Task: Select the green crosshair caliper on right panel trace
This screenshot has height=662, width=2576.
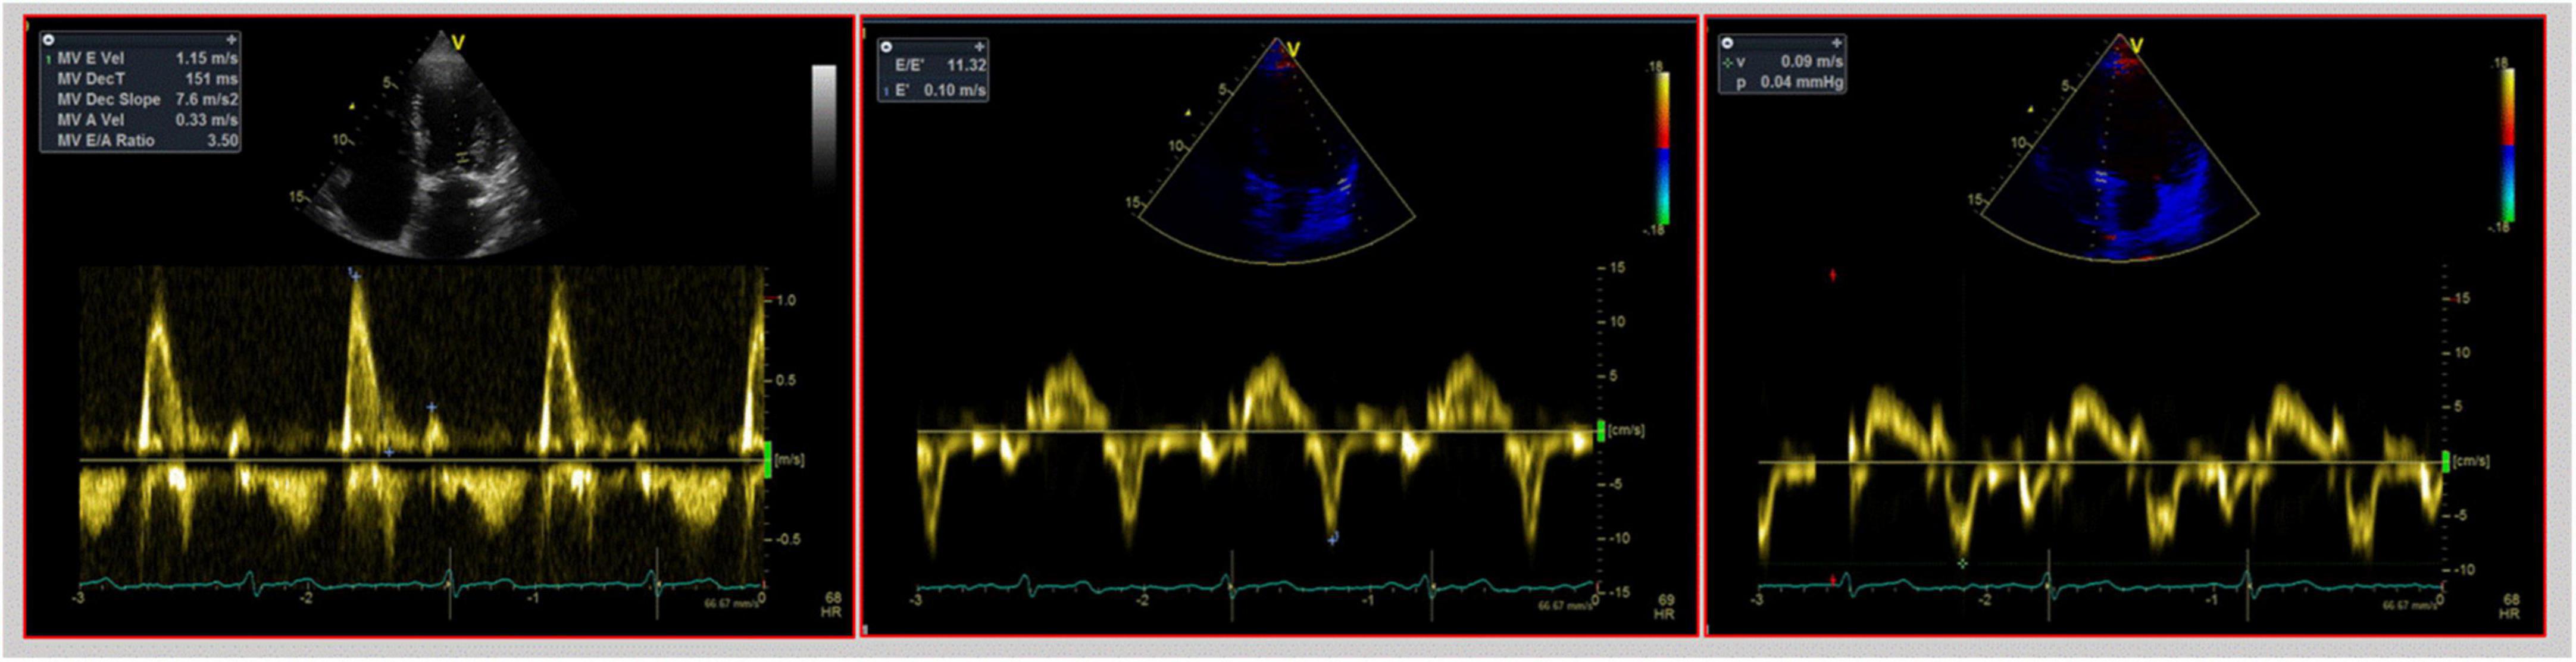Action: click(1962, 563)
